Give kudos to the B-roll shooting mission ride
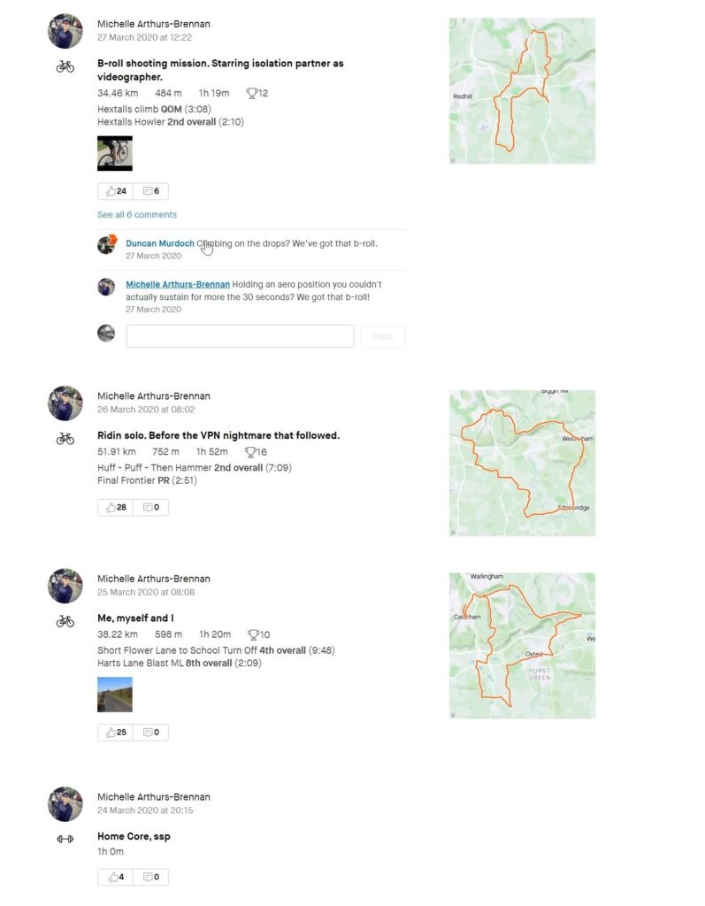The height and width of the screenshot is (906, 705). [116, 191]
